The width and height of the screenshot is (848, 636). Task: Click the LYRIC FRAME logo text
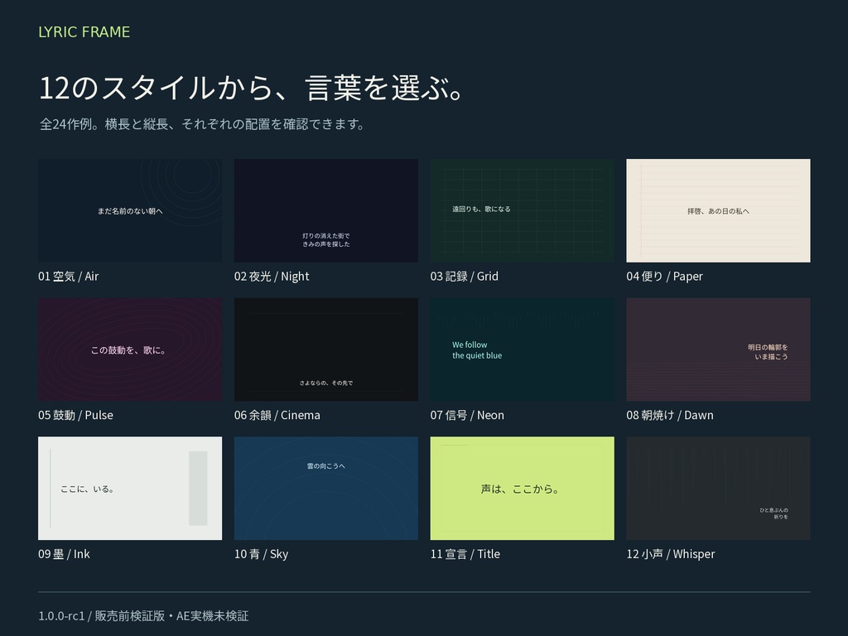(84, 32)
